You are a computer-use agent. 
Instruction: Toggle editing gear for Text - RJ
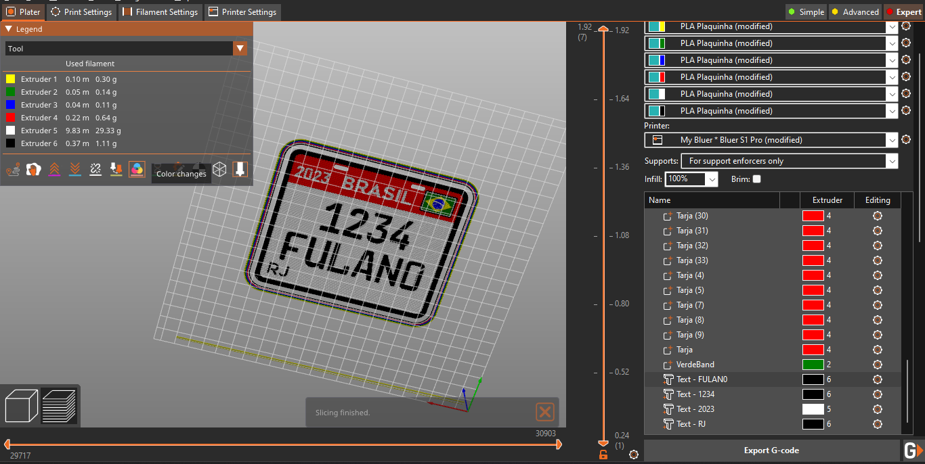pyautogui.click(x=878, y=423)
